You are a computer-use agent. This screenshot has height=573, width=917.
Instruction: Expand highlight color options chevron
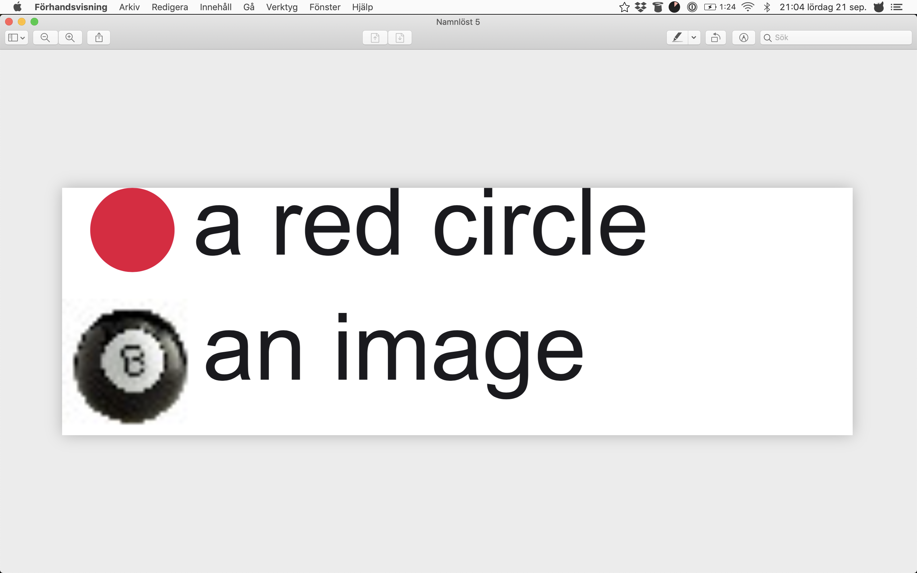coord(694,38)
